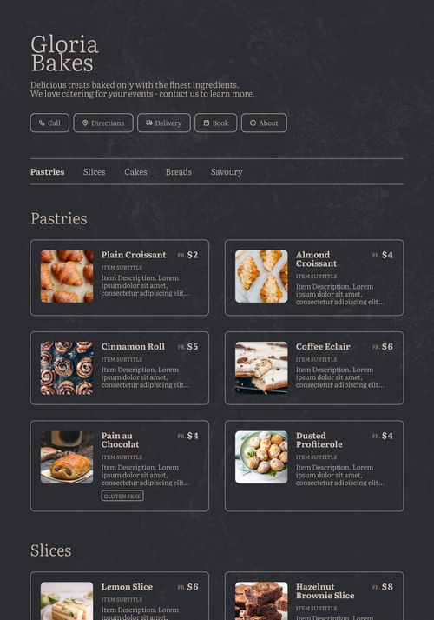Select the Pastries tab
Screen dimensions: 434x620
(48, 172)
